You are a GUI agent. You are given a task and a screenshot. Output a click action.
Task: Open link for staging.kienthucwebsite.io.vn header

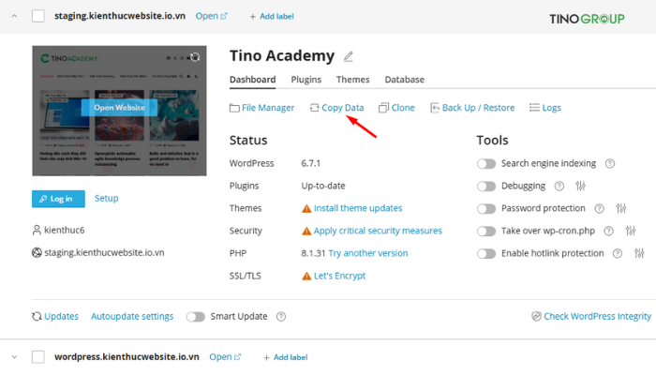pos(211,16)
